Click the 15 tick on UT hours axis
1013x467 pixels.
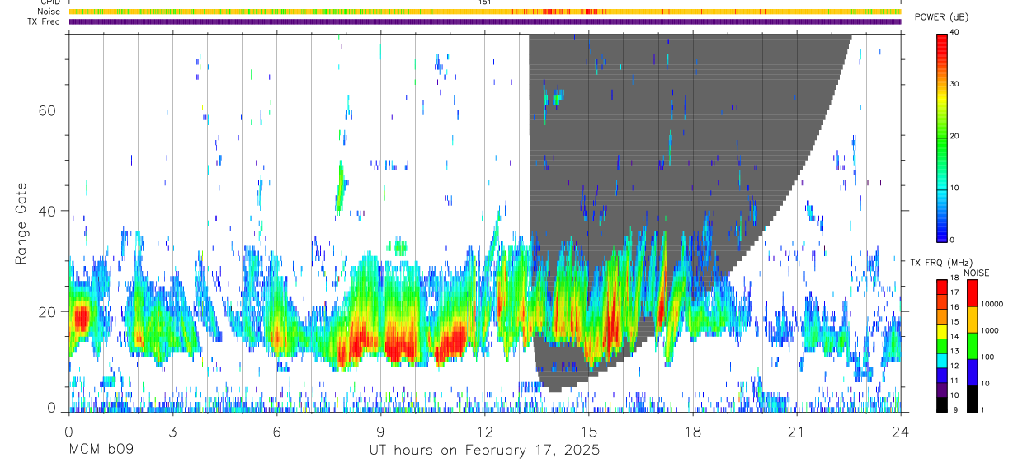click(x=589, y=431)
